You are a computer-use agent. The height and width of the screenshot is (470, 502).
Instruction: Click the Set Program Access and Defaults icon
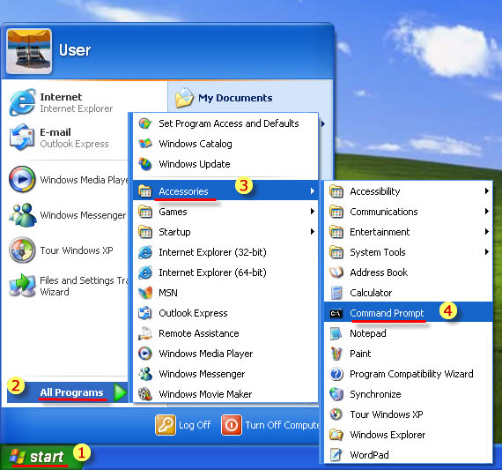[145, 123]
